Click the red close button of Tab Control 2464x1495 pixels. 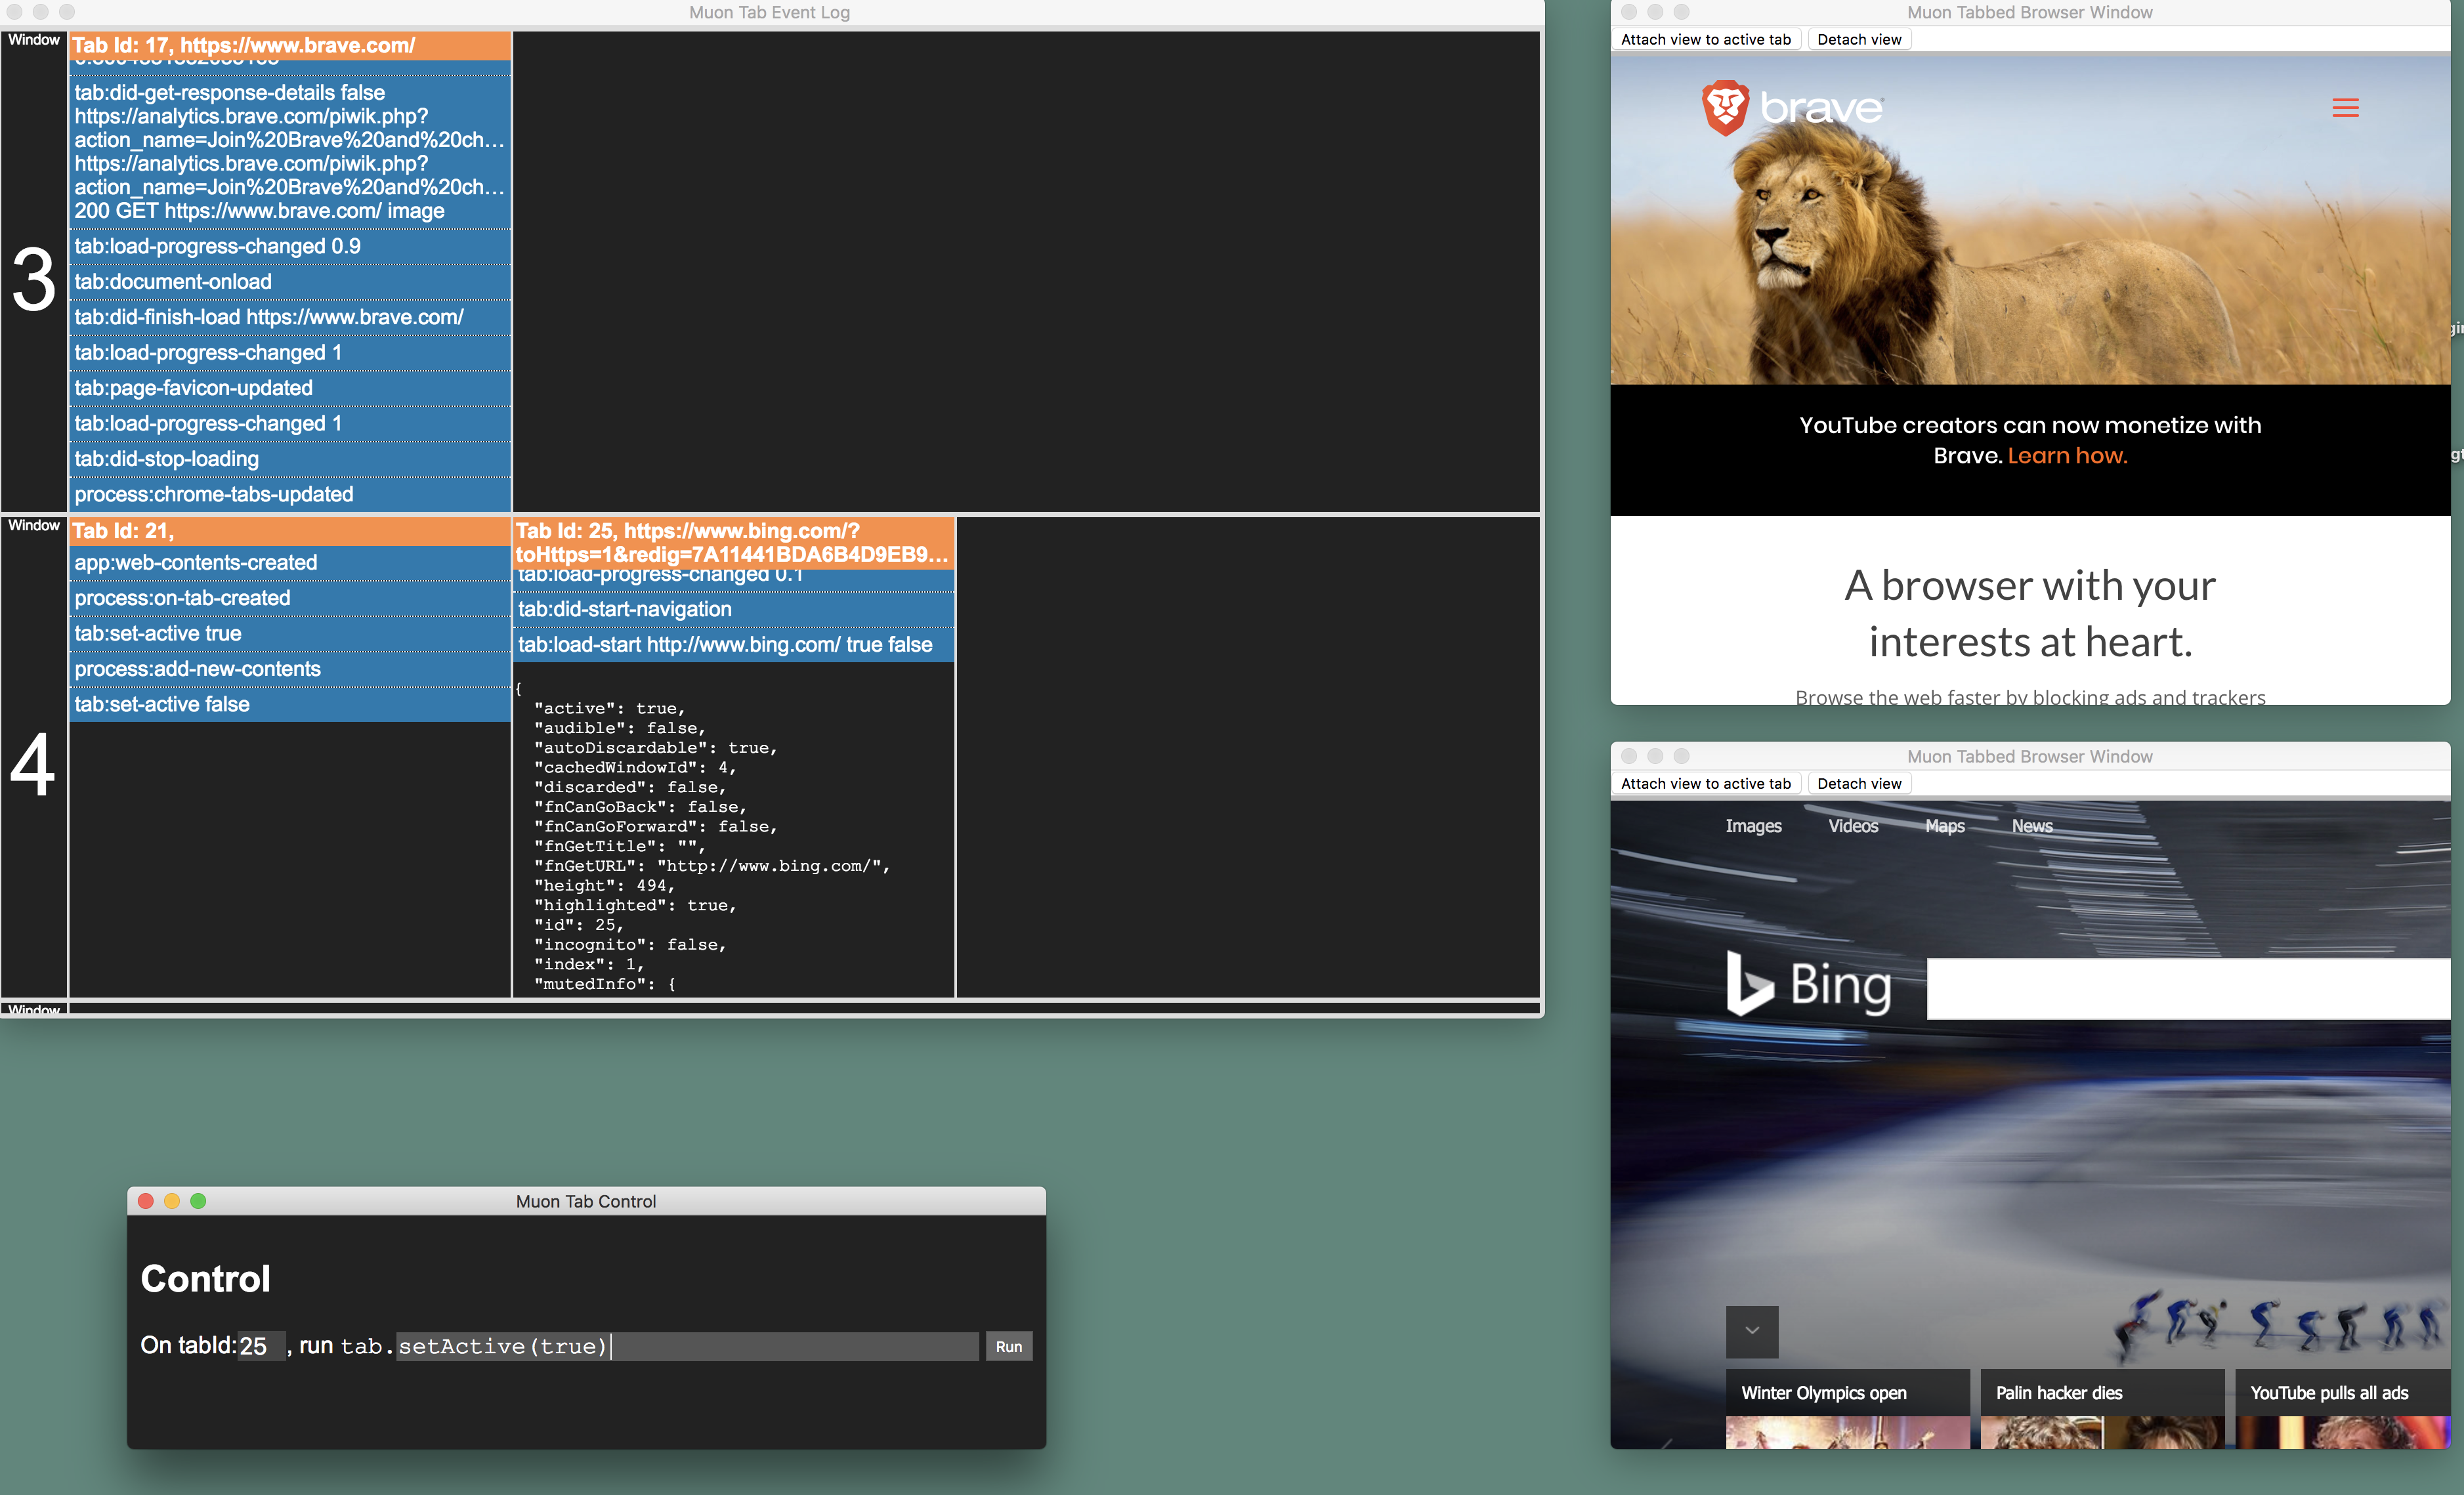(146, 1201)
